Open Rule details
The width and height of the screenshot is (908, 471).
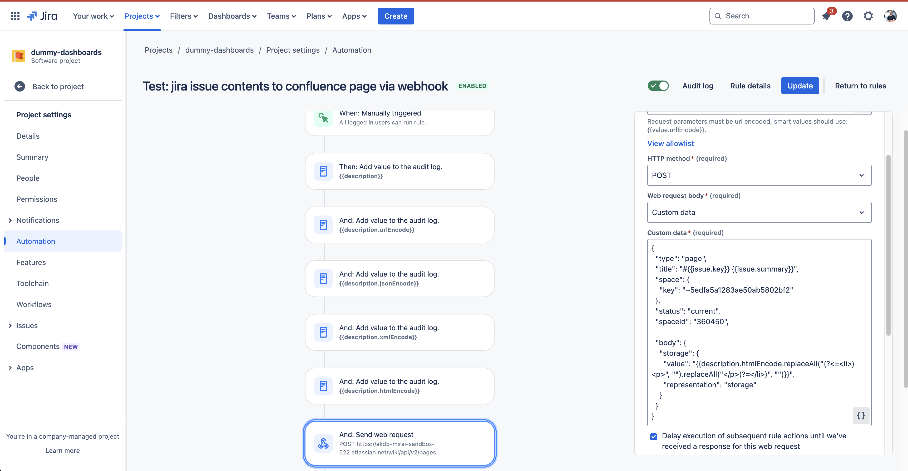pyautogui.click(x=751, y=86)
